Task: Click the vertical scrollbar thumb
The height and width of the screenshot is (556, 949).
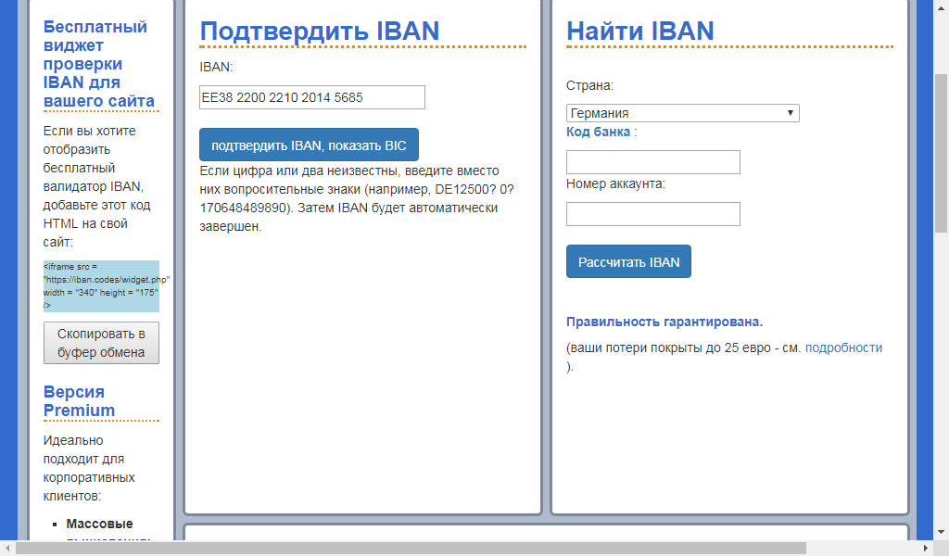Action: tap(941, 153)
